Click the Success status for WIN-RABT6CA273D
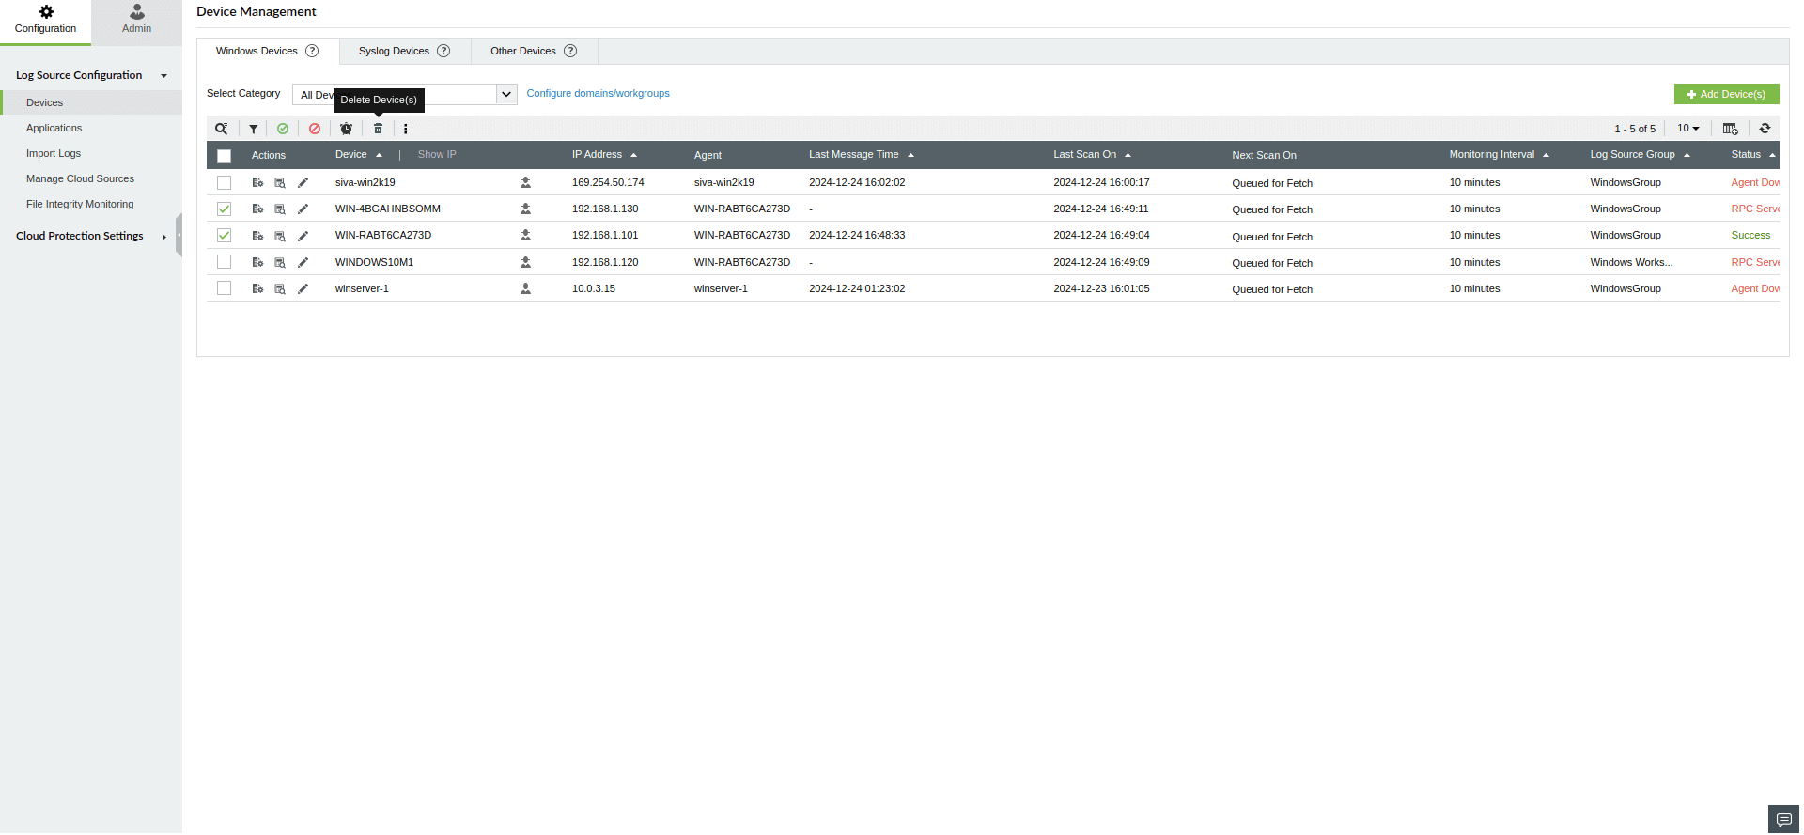1804x835 pixels. 1750,235
